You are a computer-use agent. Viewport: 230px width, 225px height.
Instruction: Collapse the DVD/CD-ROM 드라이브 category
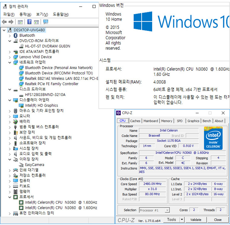10,41
